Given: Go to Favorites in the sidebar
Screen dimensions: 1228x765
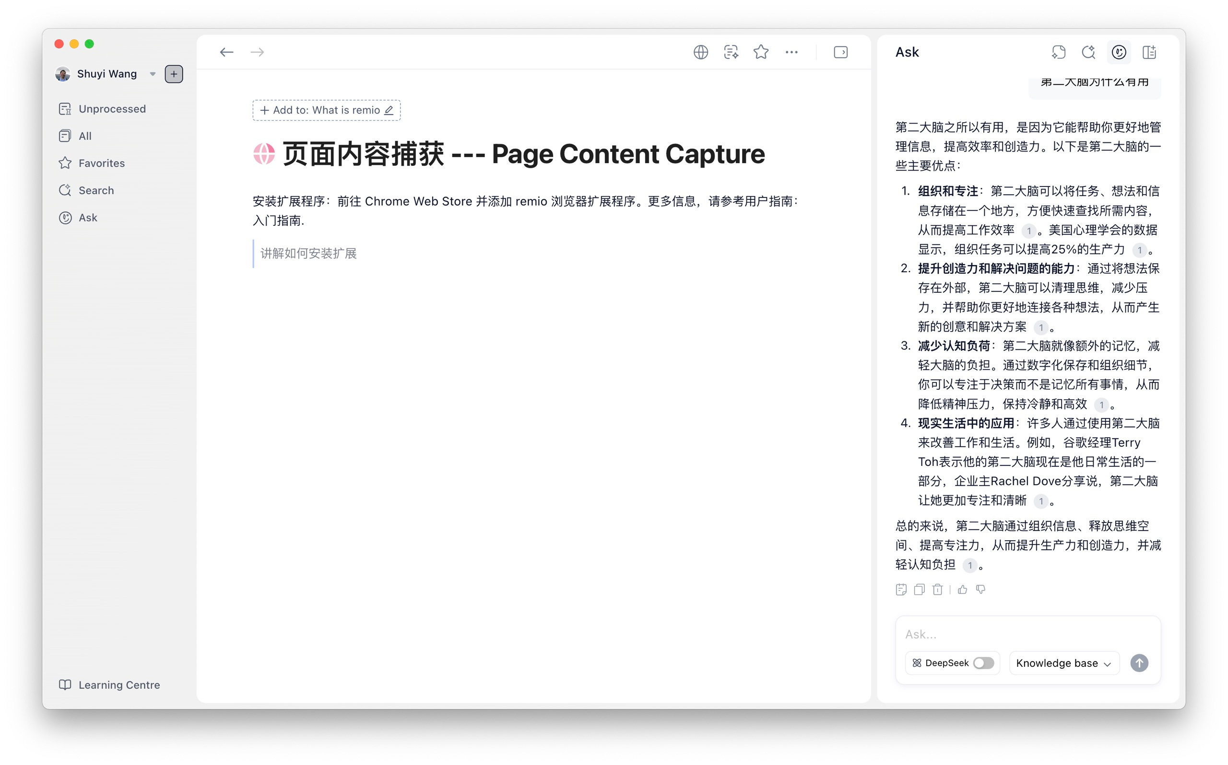Looking at the screenshot, I should pyautogui.click(x=101, y=163).
